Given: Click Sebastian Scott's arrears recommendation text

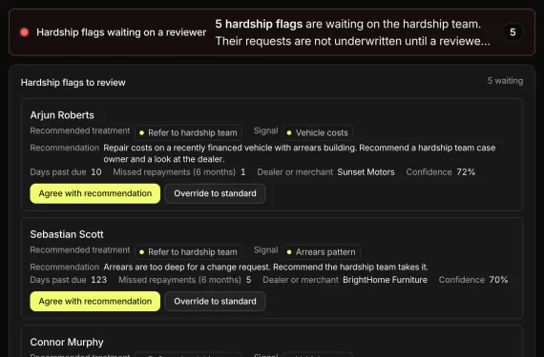Looking at the screenshot, I should [265, 268].
